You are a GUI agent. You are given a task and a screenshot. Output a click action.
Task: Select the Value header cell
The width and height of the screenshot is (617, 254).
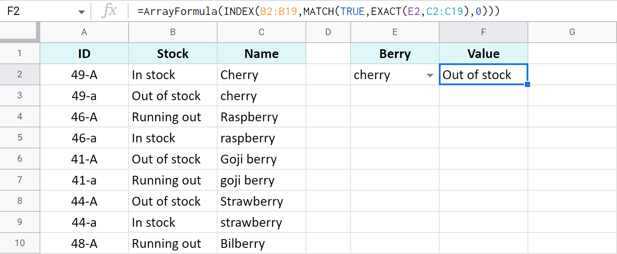483,53
